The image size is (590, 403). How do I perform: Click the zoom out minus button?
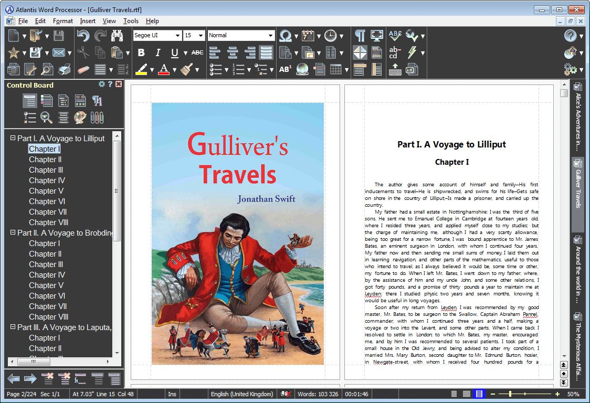point(492,394)
